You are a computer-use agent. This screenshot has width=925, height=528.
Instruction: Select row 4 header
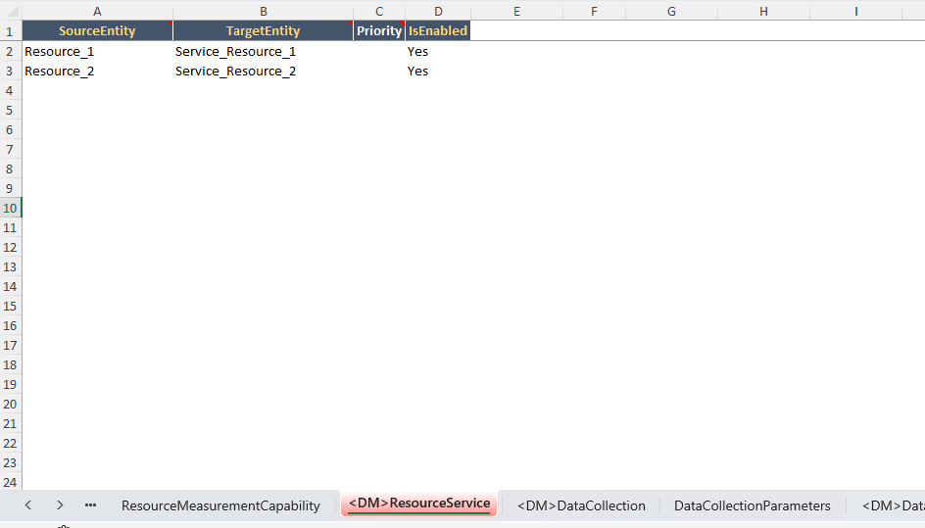10,90
